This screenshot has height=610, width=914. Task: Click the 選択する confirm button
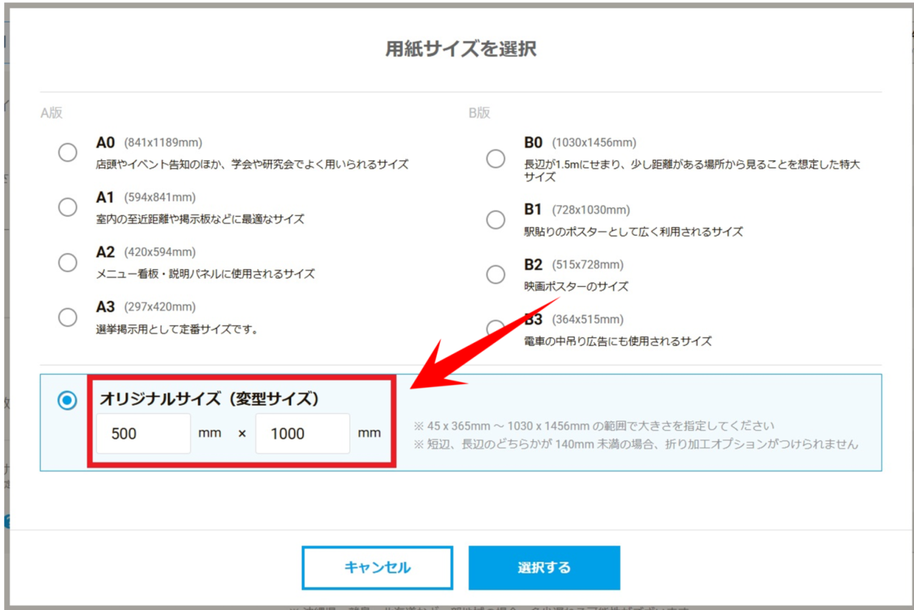click(x=544, y=568)
